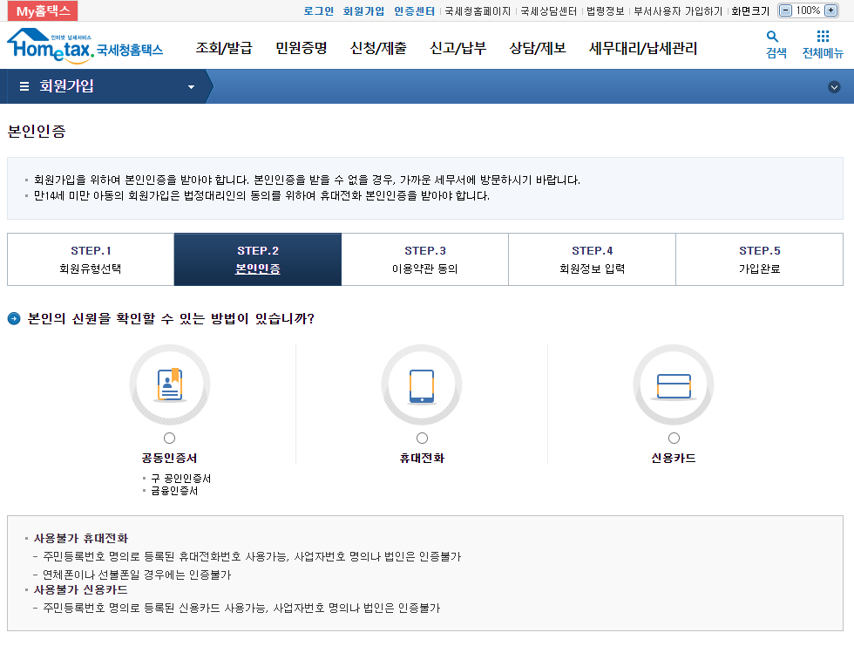Open the 인증센터 link
Image resolution: width=854 pixels, height=653 pixels.
(x=415, y=11)
